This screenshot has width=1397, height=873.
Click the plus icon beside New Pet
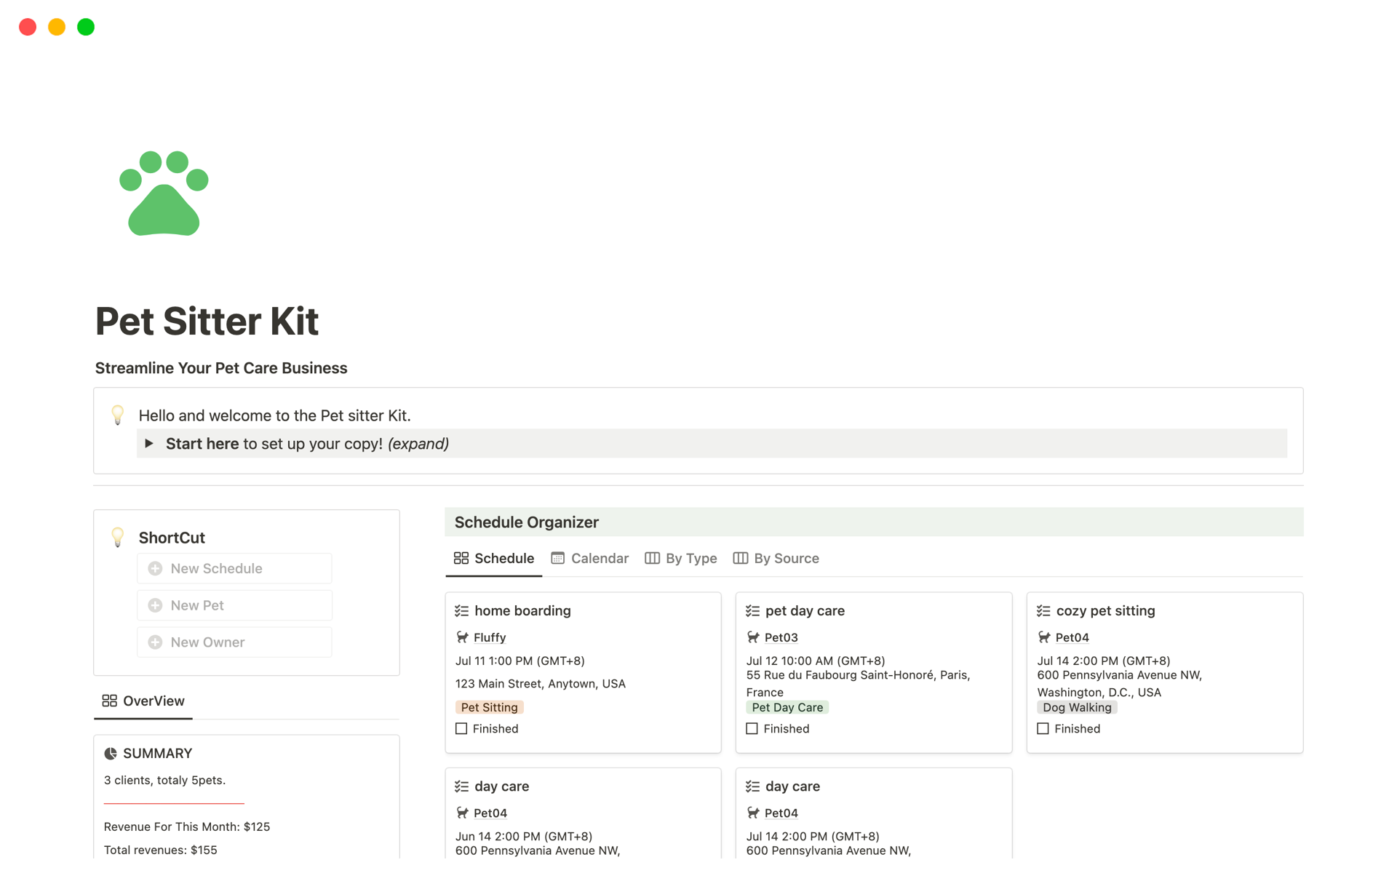pos(155,605)
